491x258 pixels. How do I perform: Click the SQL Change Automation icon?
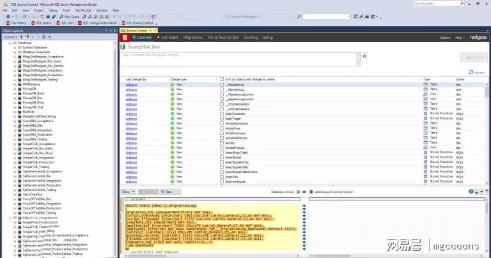(94, 22)
